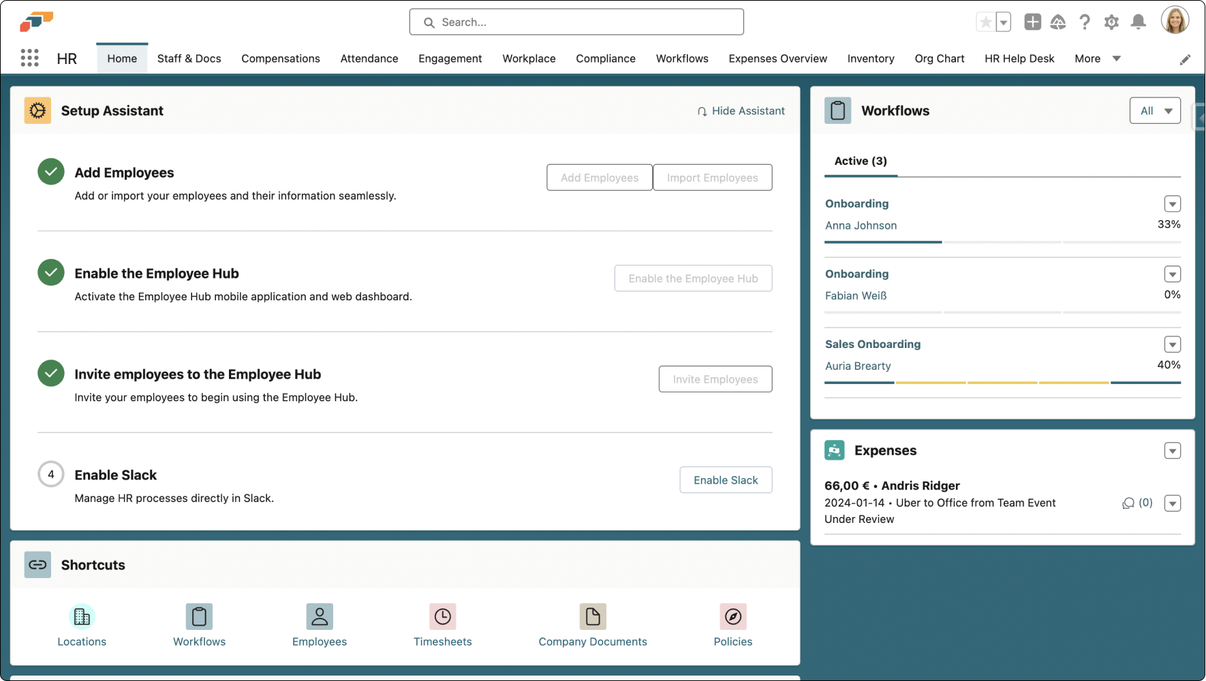Open the Timesheets shortcut icon
This screenshot has height=681, width=1206.
[442, 617]
